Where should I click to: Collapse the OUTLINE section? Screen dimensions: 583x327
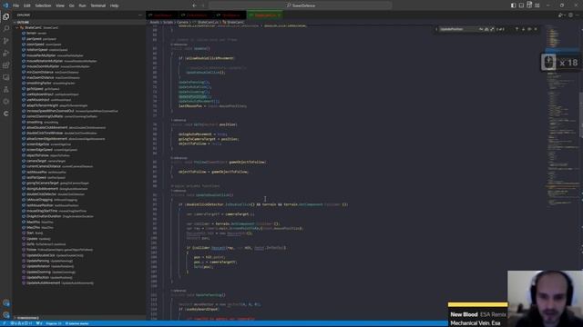coord(80,22)
